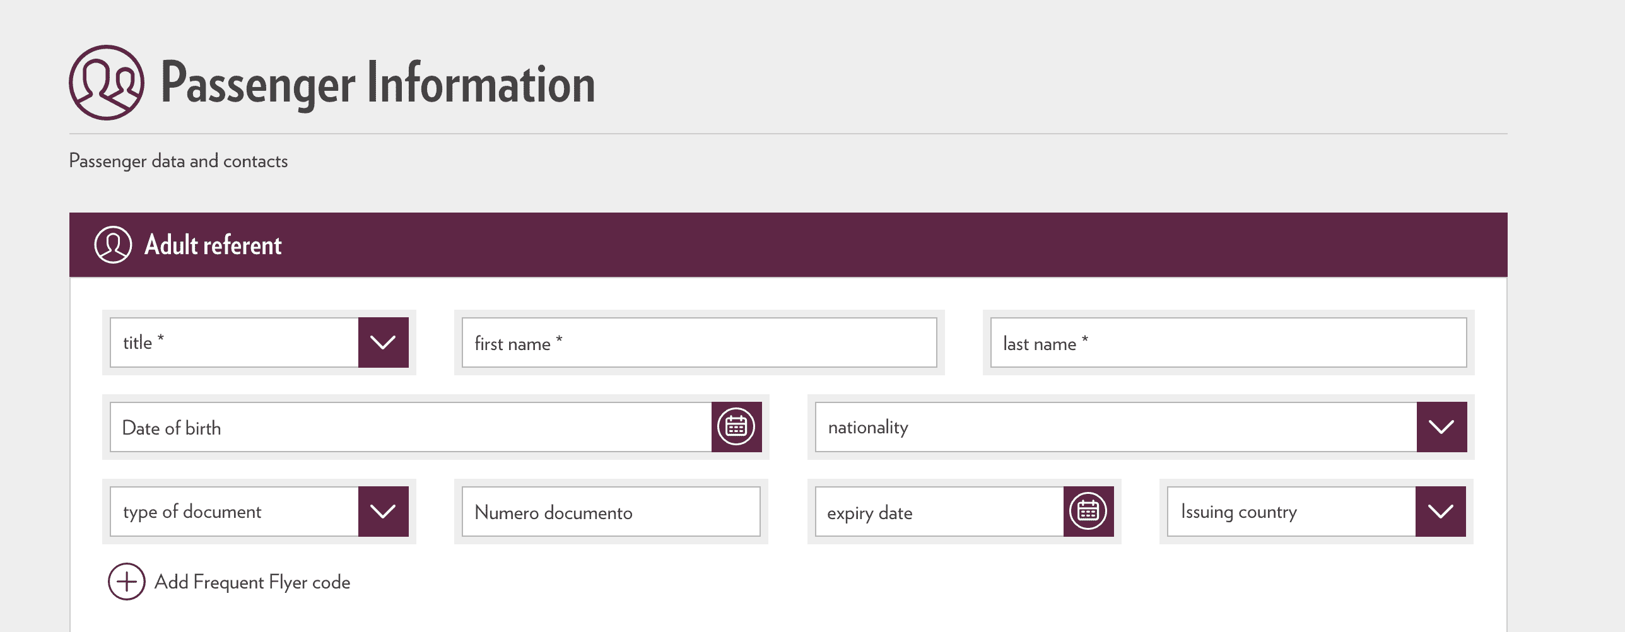This screenshot has height=632, width=1625.
Task: Expand the title dropdown arrow
Action: coord(383,342)
